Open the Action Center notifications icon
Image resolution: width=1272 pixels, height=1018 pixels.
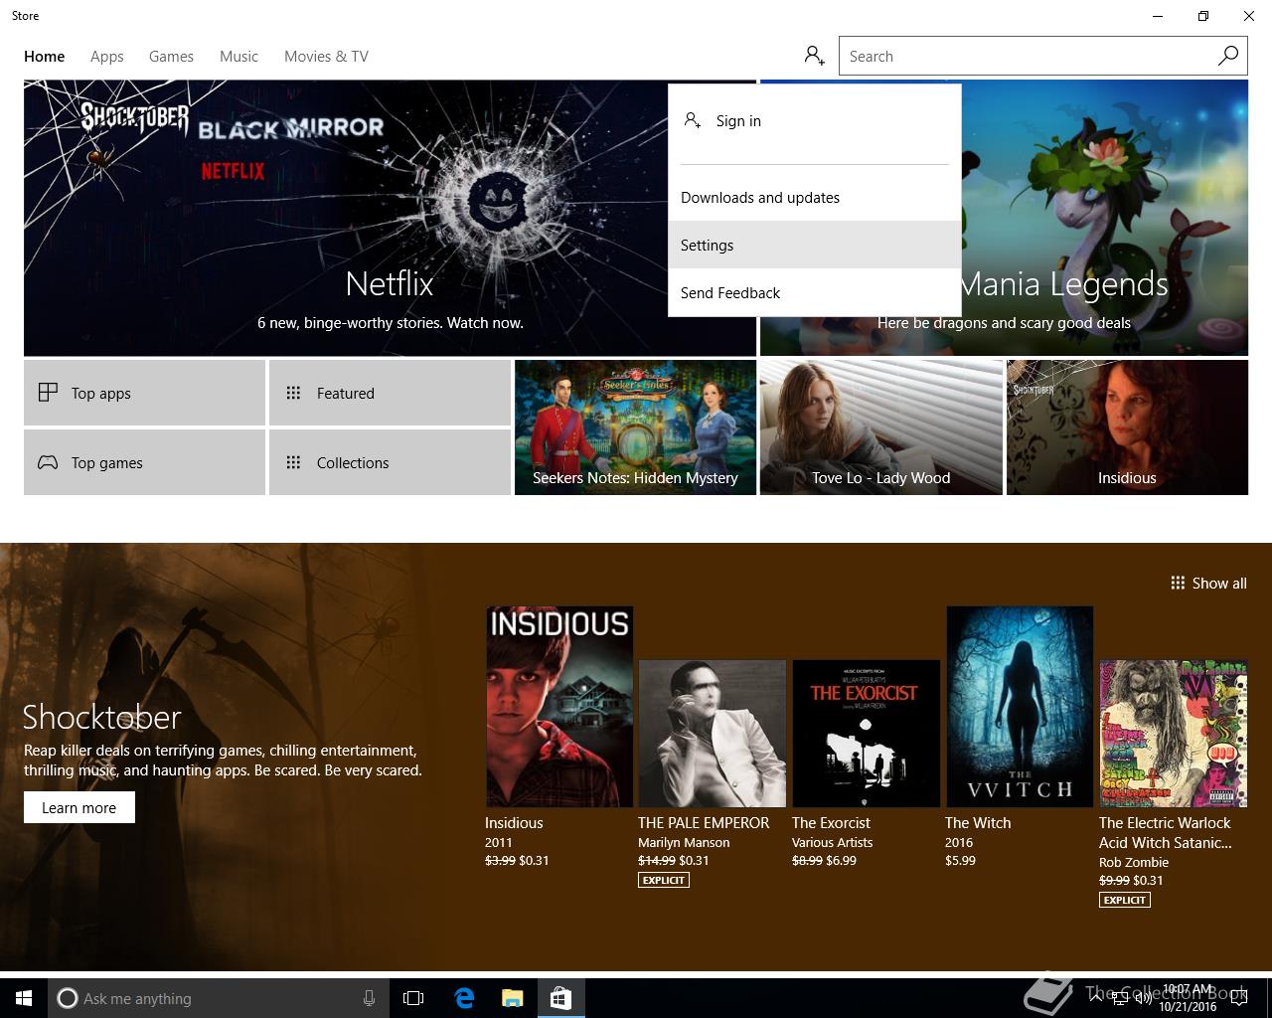[1239, 998]
